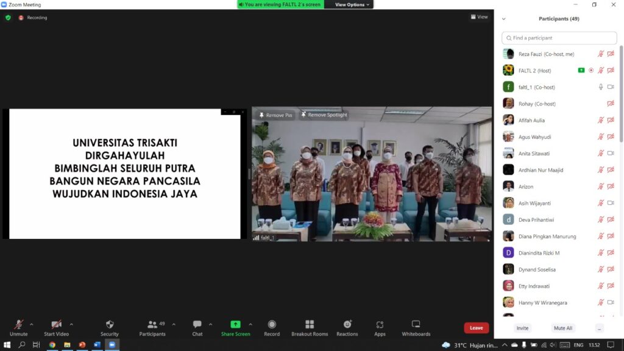Screen dimensions: 624x351
Task: Open the more options ellipsis button
Action: coord(600,328)
